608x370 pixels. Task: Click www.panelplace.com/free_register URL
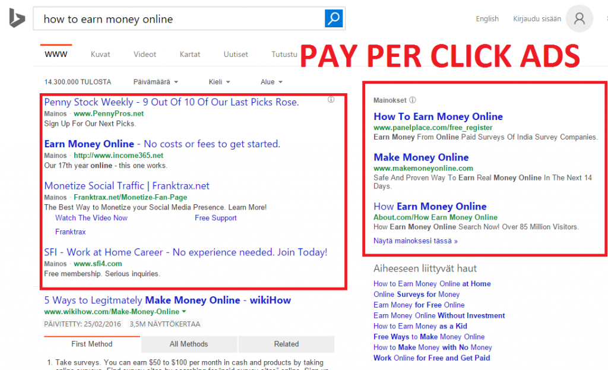coord(433,128)
